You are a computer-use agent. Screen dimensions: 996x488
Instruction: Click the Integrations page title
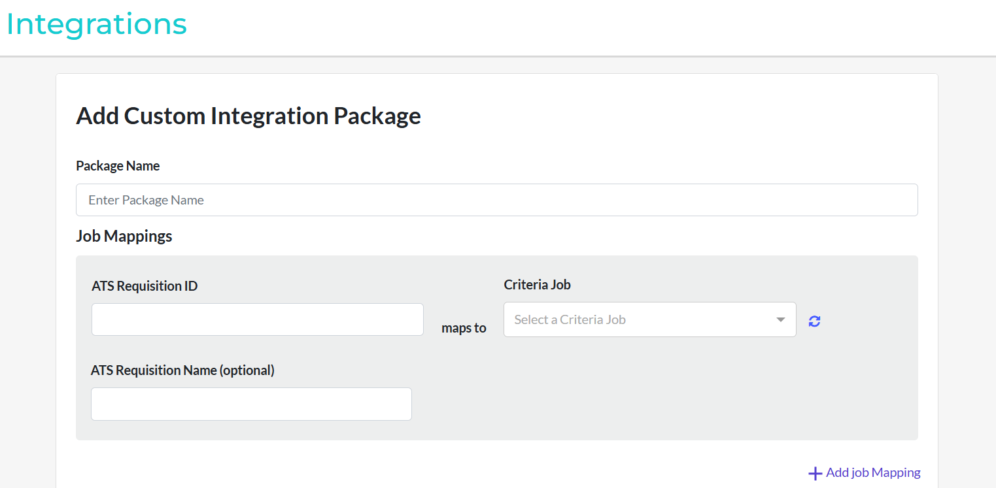click(x=97, y=24)
